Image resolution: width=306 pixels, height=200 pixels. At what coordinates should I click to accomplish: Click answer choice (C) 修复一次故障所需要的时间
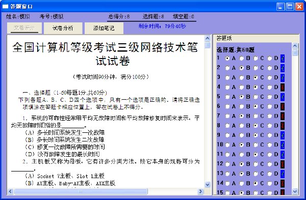tap(65, 147)
